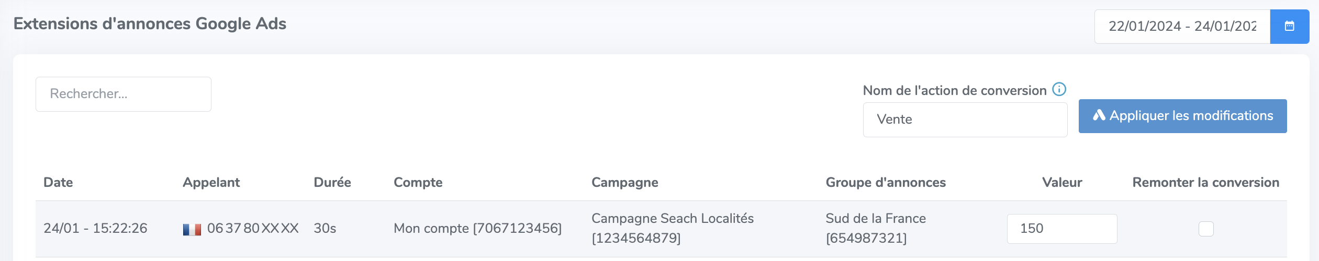Click the Appliquer les modifications button
The height and width of the screenshot is (261, 1319).
coord(1182,116)
